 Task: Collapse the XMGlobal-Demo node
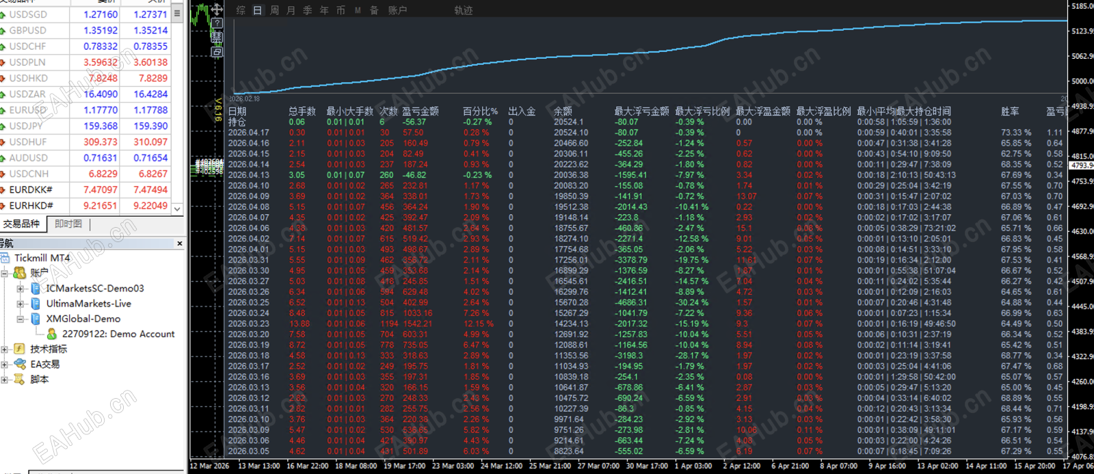(20, 319)
